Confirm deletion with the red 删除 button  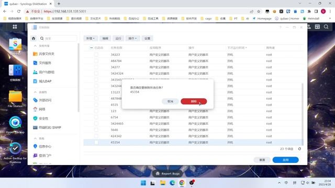194,101
